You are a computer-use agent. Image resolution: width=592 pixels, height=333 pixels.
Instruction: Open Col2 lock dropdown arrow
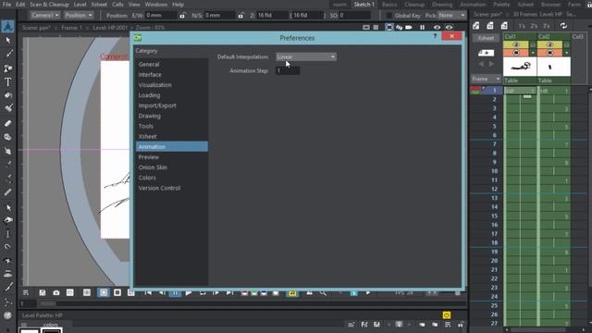pos(567,53)
